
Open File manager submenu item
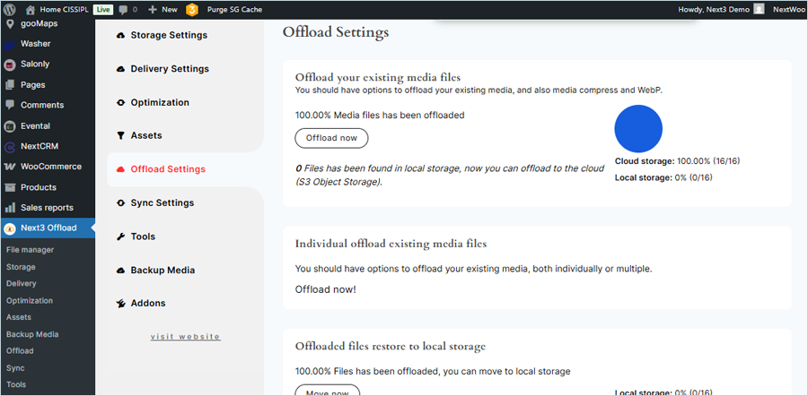pos(30,250)
